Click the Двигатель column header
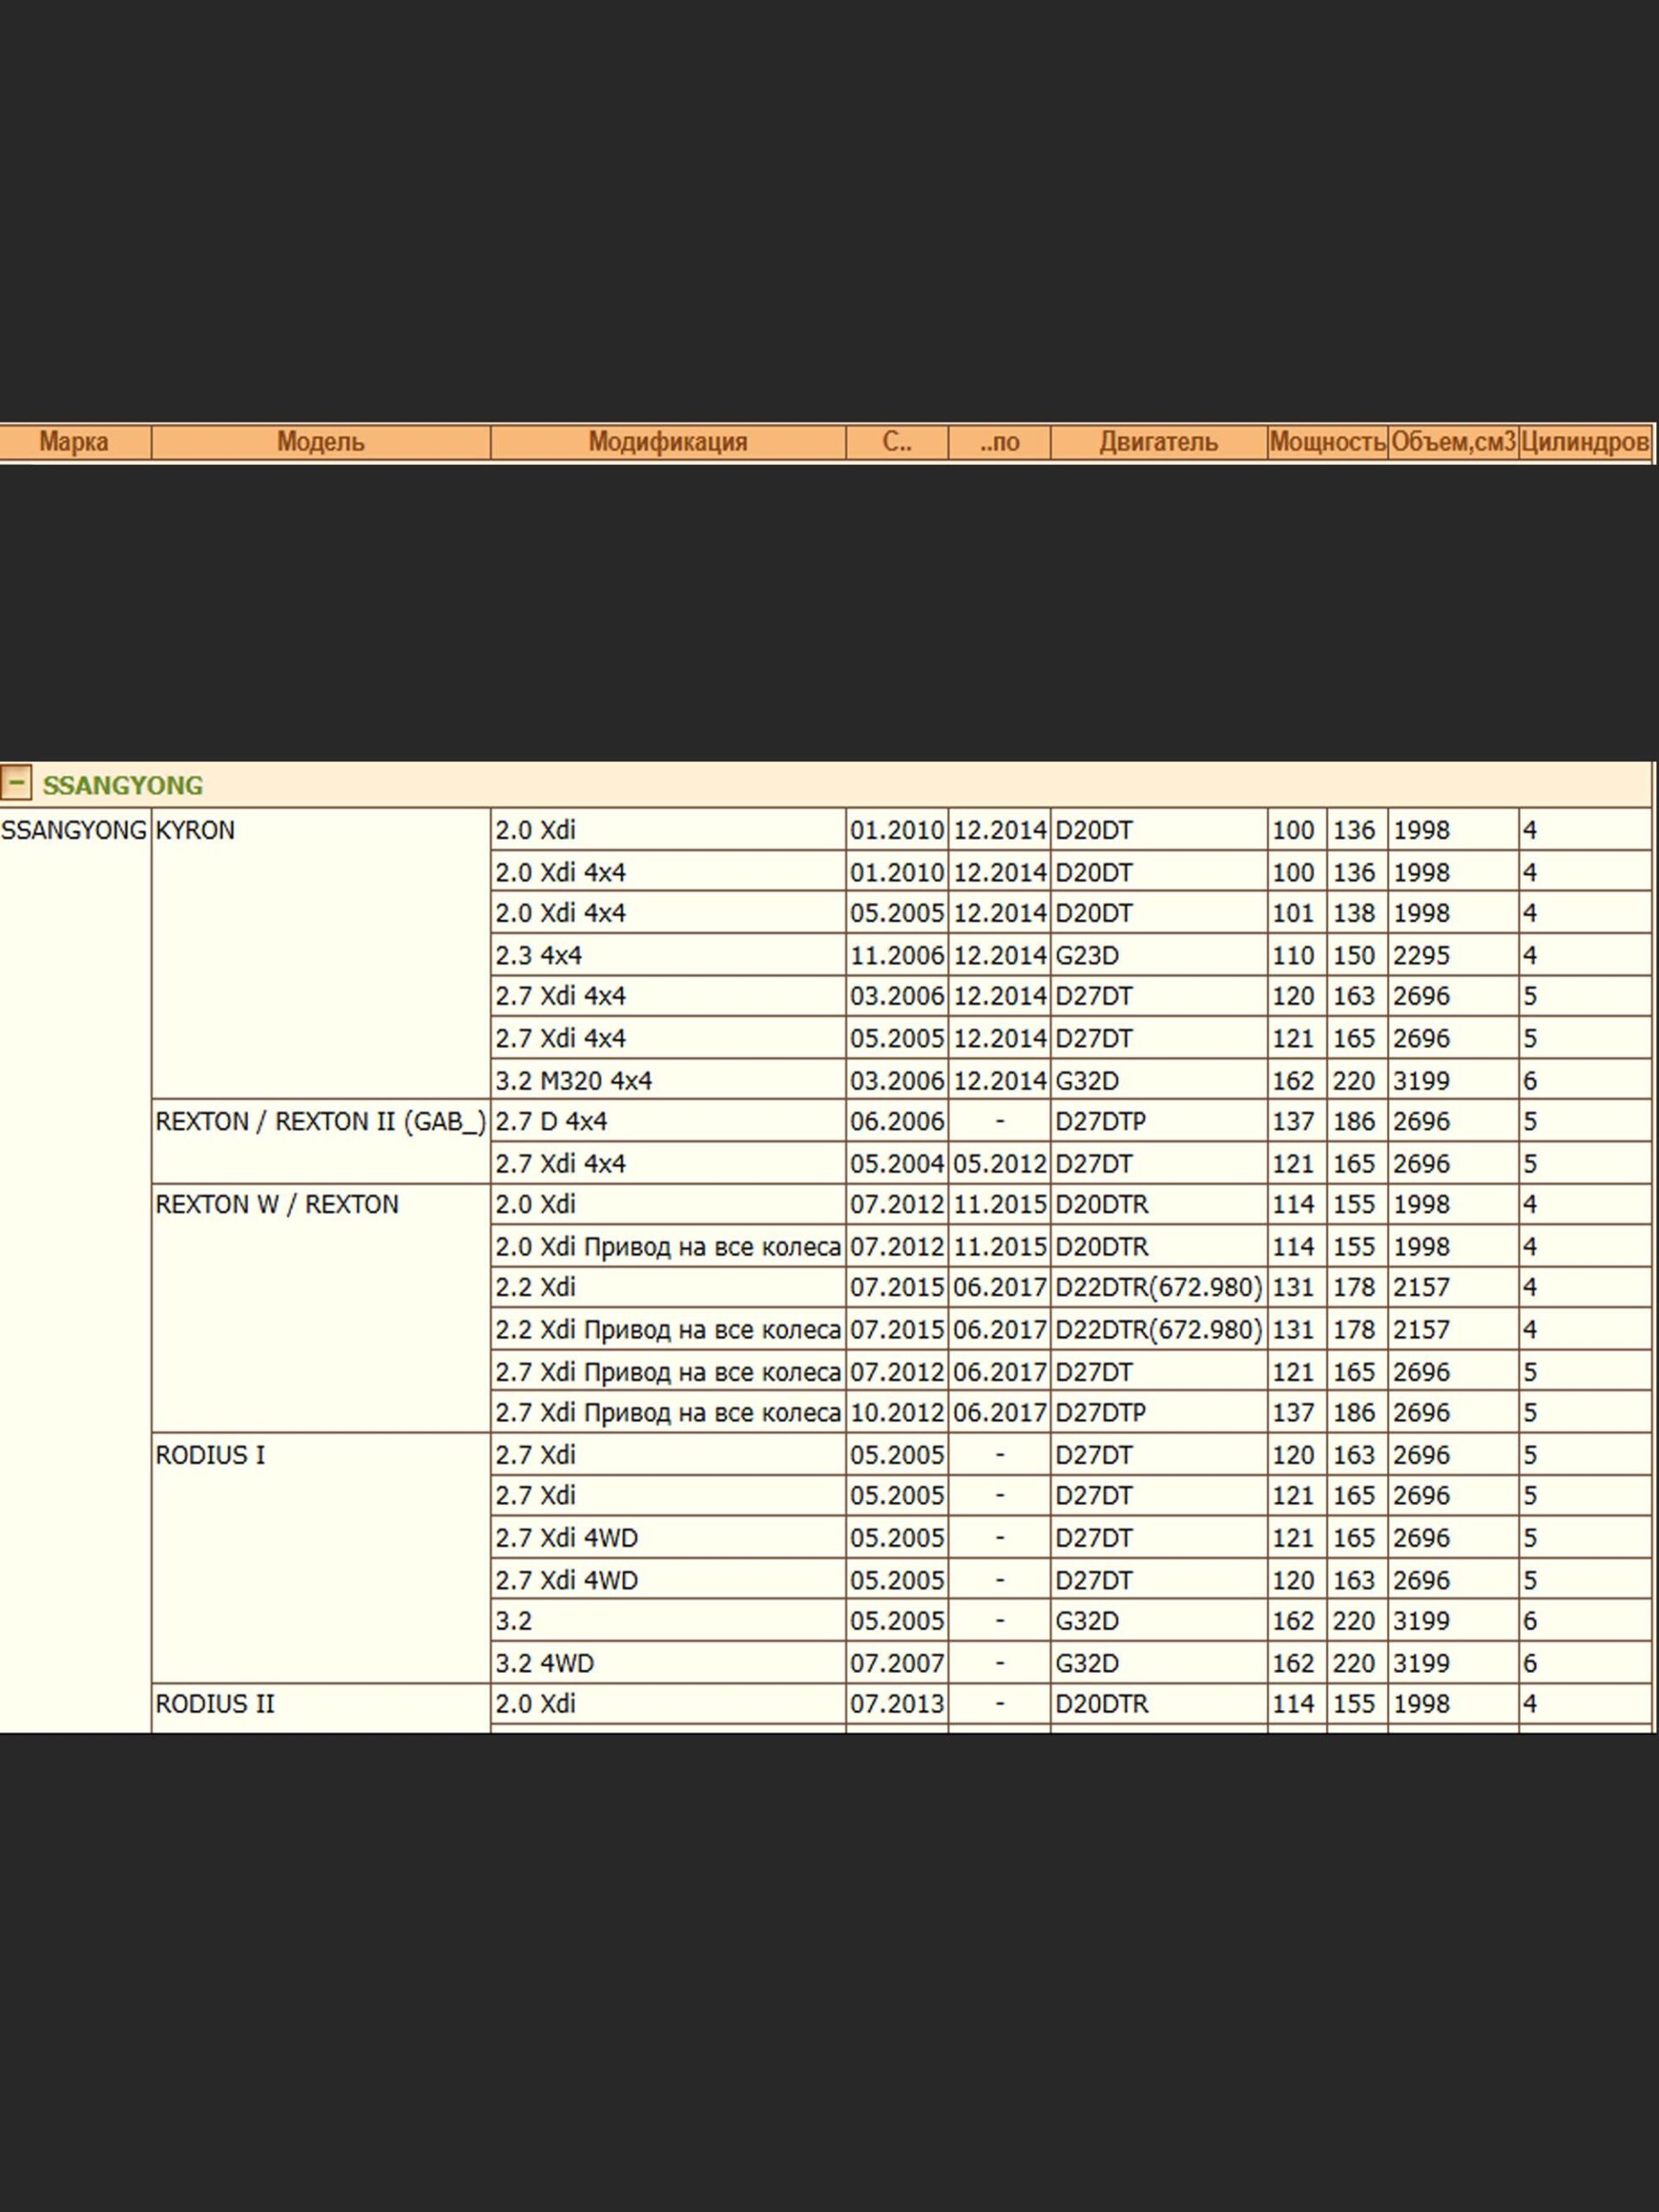Viewport: 1659px width, 2212px height. click(1158, 442)
